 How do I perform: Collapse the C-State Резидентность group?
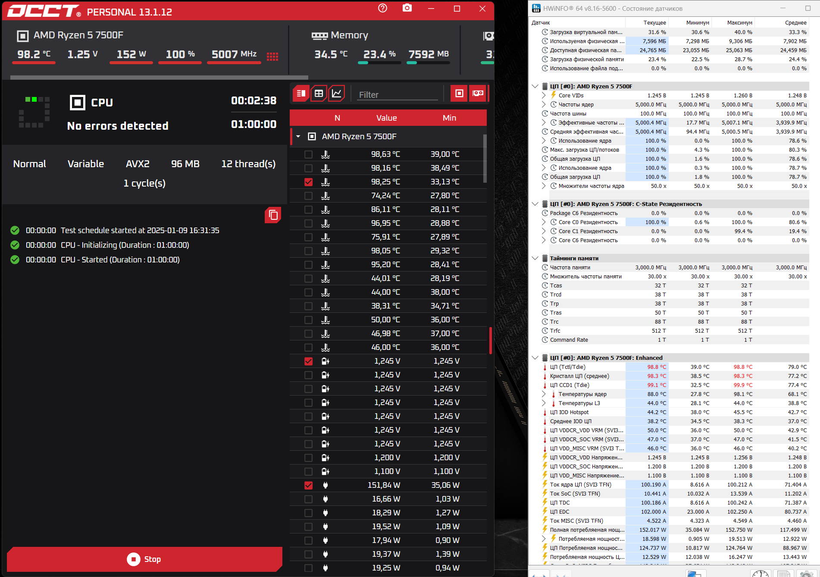coord(535,204)
